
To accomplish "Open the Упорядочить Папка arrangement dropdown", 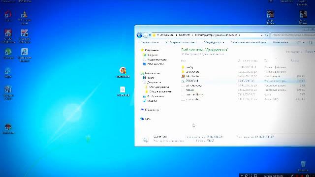I will [310, 52].
